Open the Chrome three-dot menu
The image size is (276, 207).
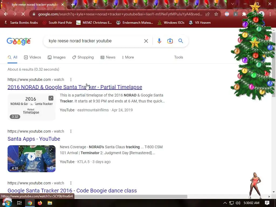270,14
